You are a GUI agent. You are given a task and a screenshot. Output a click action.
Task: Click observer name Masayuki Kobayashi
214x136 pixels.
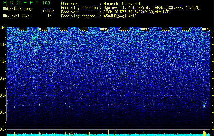(x=122, y=4)
